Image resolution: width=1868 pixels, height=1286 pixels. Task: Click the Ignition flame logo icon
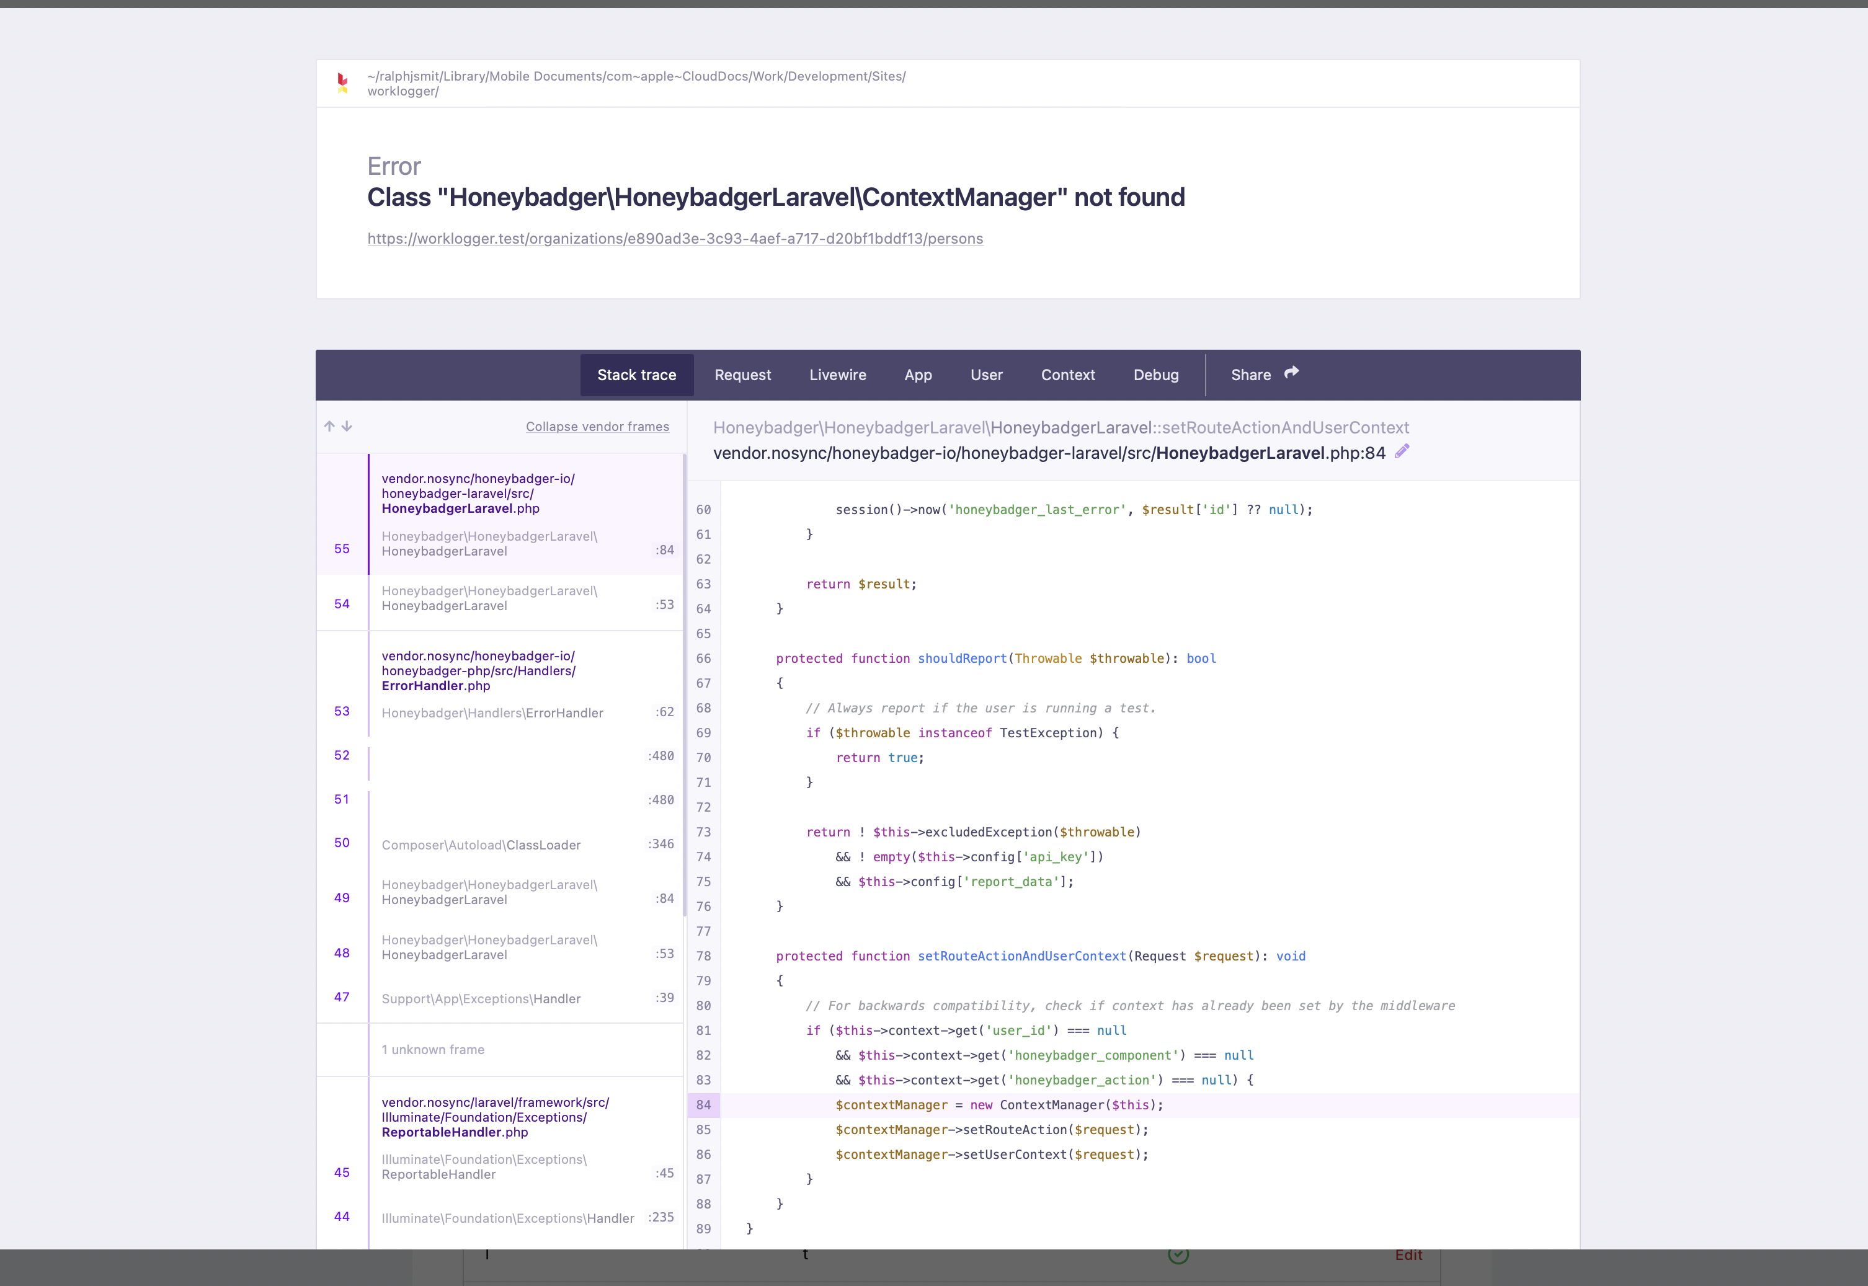point(342,82)
